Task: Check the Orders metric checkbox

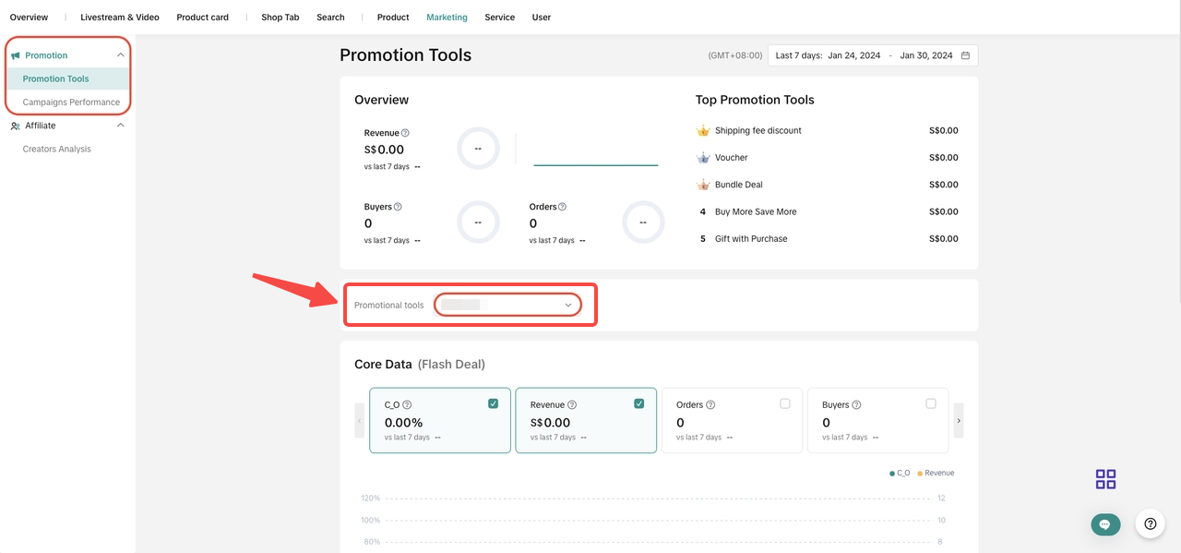Action: pyautogui.click(x=785, y=403)
